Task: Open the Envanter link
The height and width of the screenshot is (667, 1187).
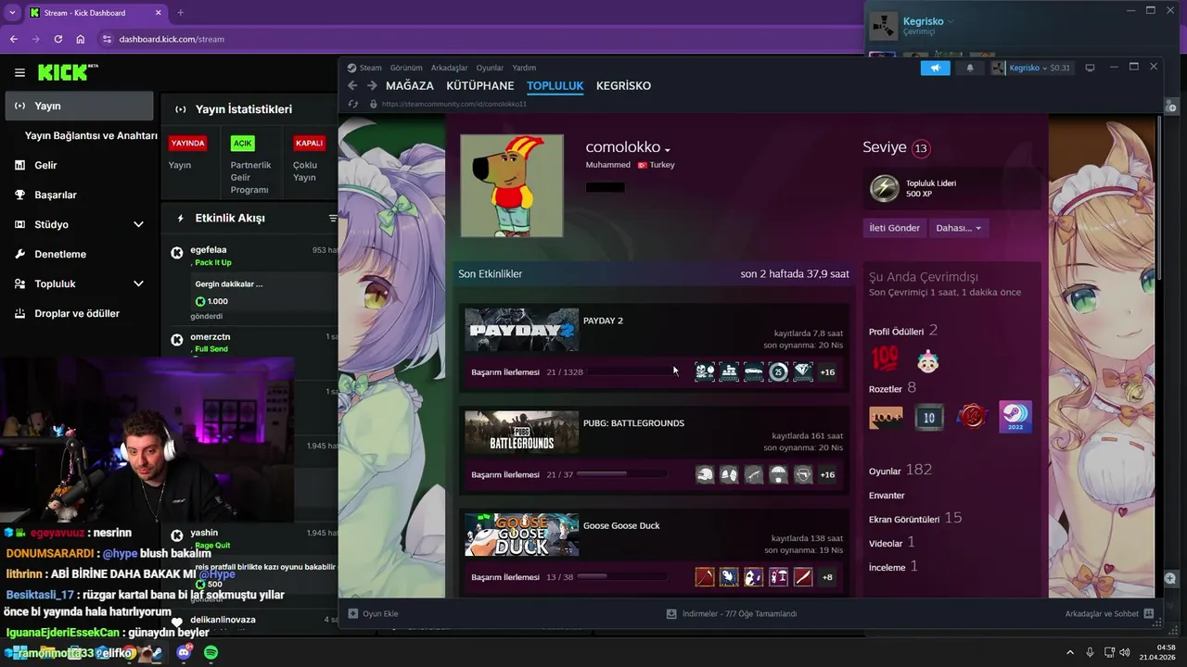Action: pyautogui.click(x=887, y=496)
